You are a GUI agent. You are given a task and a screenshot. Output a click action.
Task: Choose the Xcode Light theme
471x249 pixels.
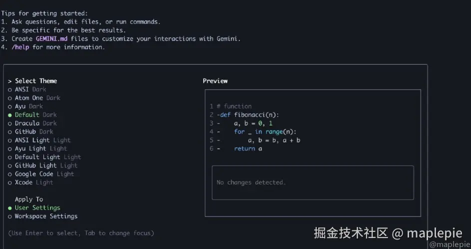[x=10, y=182]
